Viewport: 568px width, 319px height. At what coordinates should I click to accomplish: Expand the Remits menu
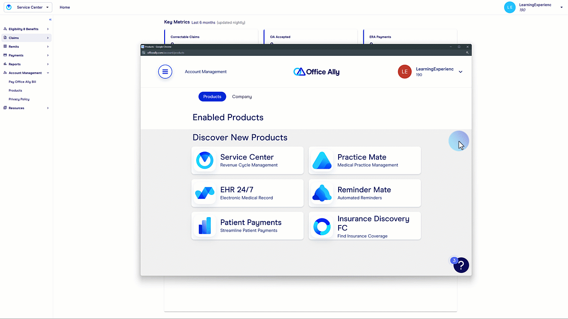tap(48, 47)
